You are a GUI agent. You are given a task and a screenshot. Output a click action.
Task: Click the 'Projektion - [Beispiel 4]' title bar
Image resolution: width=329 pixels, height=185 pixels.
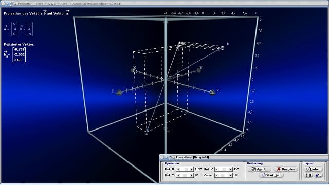(244, 157)
